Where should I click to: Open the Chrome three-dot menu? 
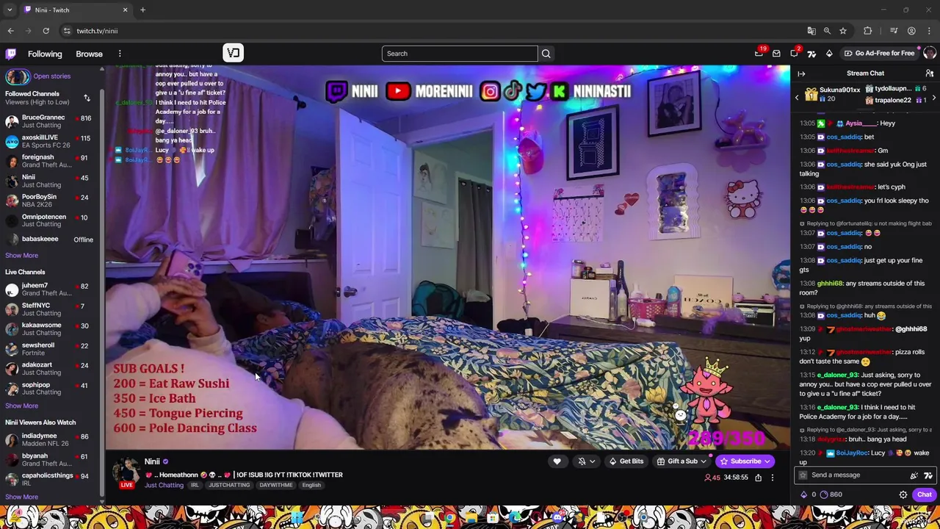pos(929,31)
